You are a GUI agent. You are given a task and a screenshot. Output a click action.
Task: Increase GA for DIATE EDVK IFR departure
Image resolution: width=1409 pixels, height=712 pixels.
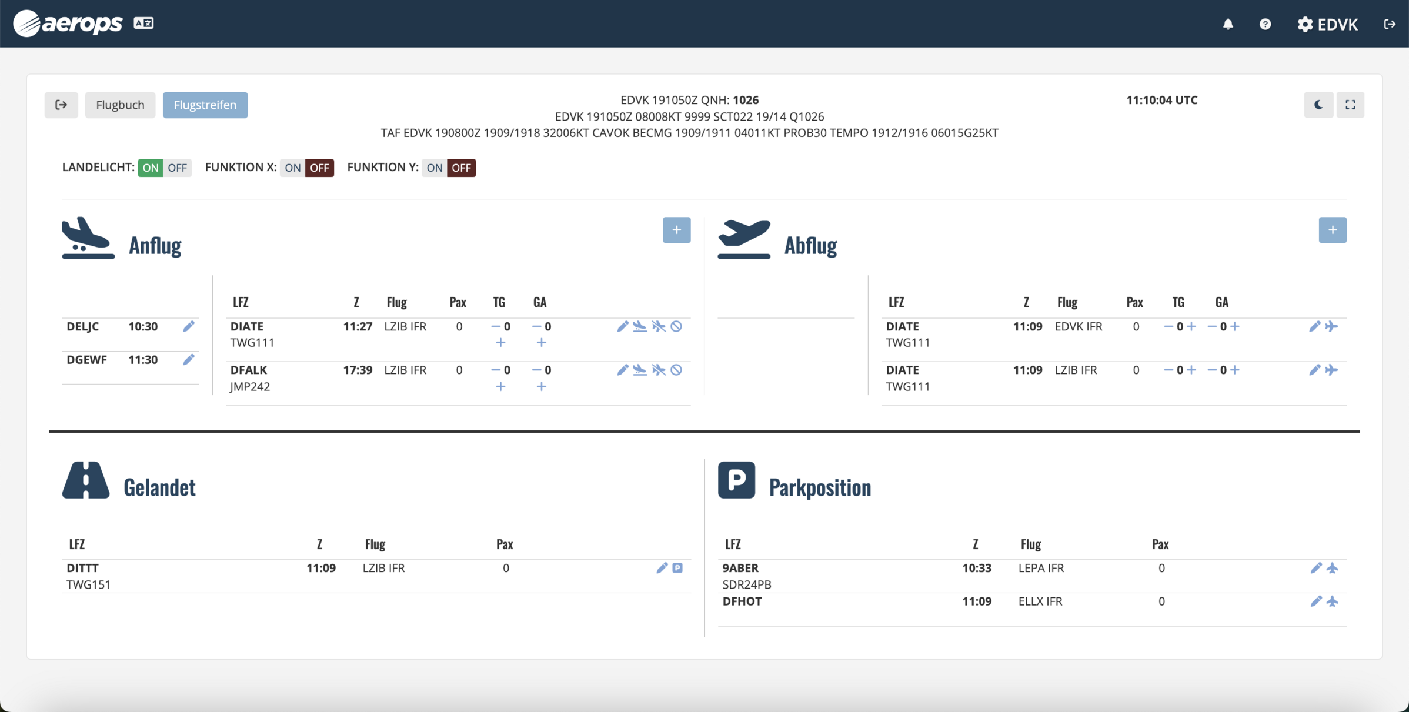(1235, 326)
